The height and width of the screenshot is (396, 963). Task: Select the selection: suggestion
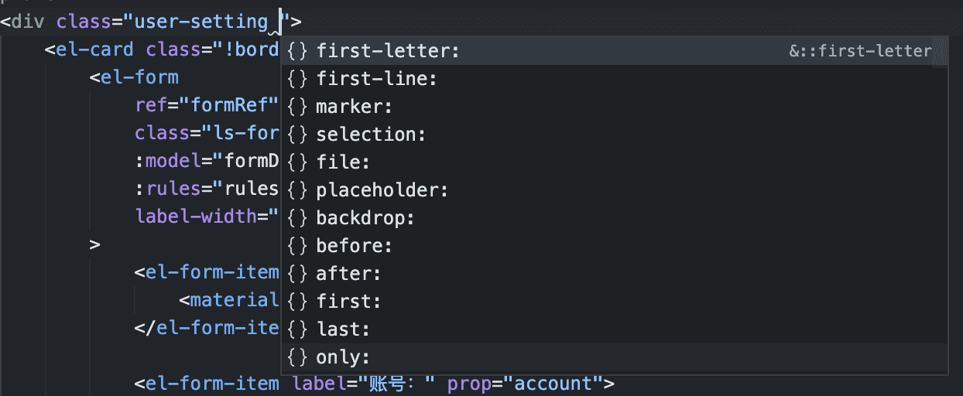tap(615, 135)
